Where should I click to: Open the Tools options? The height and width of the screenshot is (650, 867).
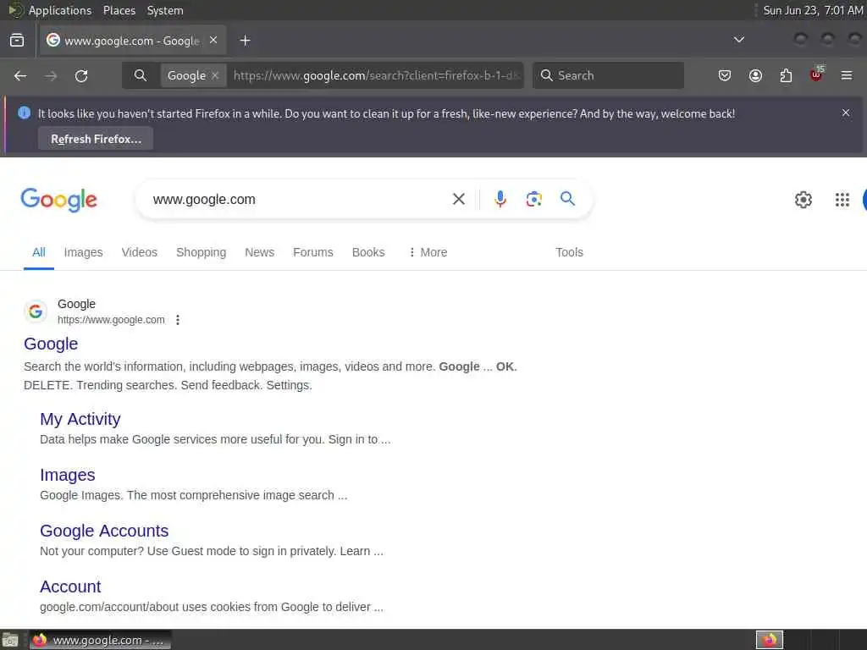pyautogui.click(x=569, y=252)
